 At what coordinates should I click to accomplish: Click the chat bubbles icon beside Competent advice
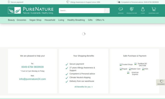119,2
